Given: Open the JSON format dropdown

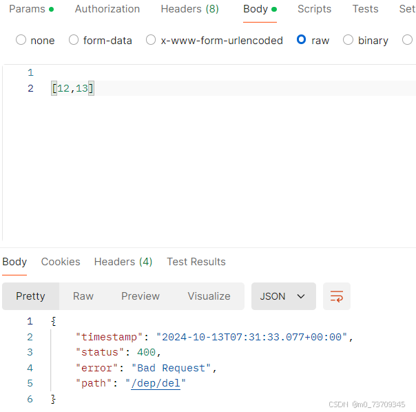Looking at the screenshot, I should (284, 296).
